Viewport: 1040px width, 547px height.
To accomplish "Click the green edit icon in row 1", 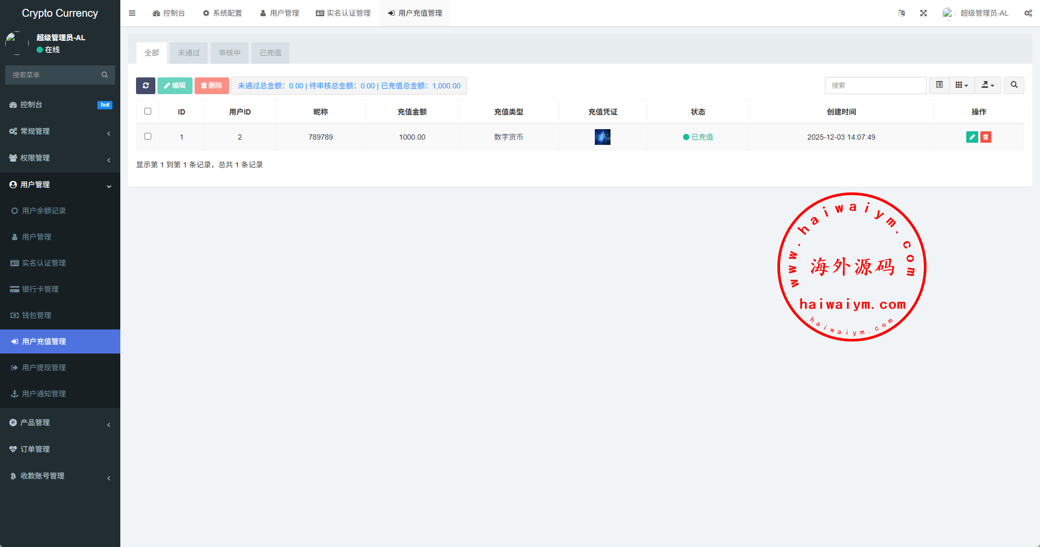I will 972,137.
